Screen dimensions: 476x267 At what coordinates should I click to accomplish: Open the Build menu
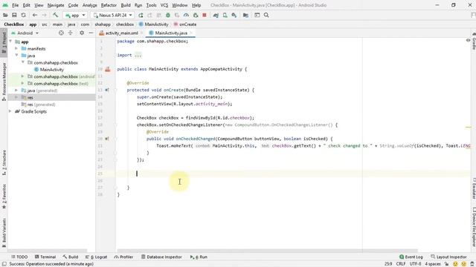point(126,5)
